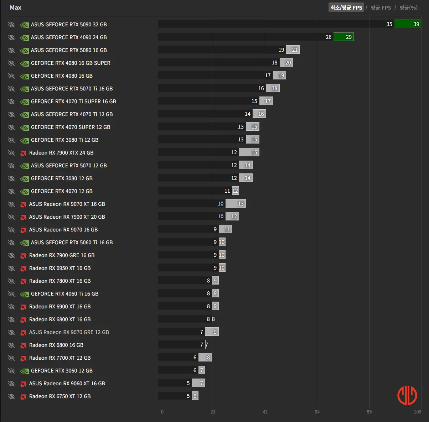
Task: Toggle eye icon for GEFORCE RTX 4060 Ti 16 GB
Action: [11, 294]
